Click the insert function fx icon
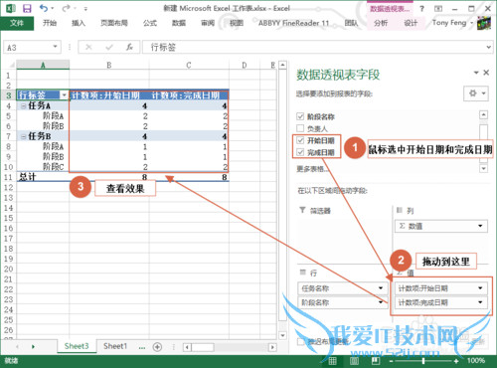This screenshot has height=368, width=497. point(129,47)
